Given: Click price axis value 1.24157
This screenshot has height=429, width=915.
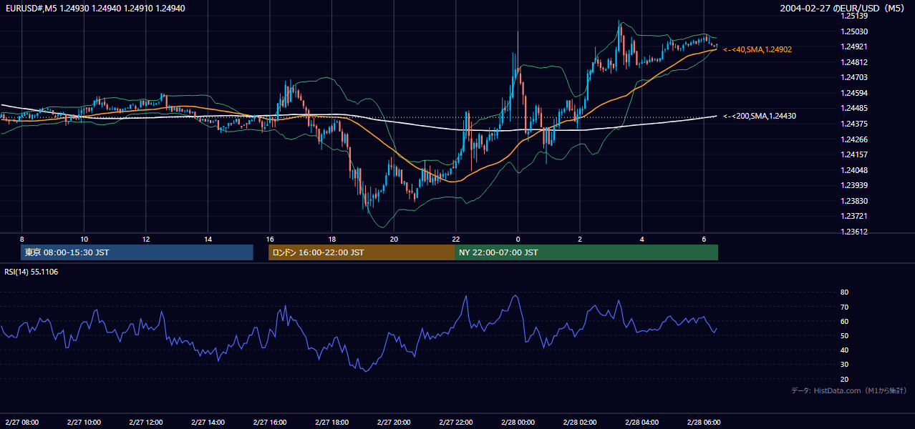Looking at the screenshot, I should click(854, 154).
